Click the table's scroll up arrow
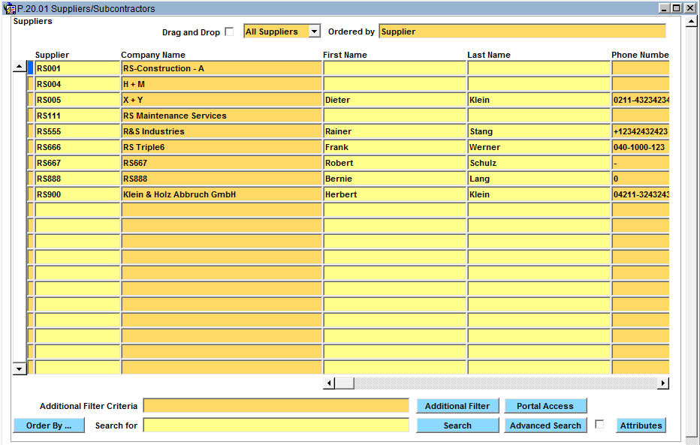 point(20,67)
